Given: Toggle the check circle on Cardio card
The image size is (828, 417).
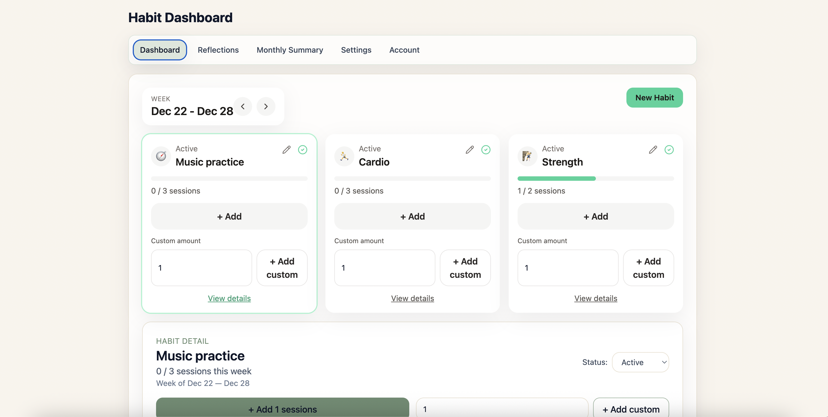Looking at the screenshot, I should (x=486, y=150).
